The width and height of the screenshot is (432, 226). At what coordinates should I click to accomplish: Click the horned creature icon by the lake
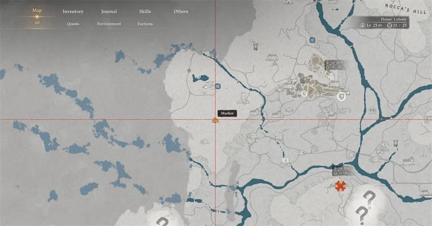click(x=210, y=85)
